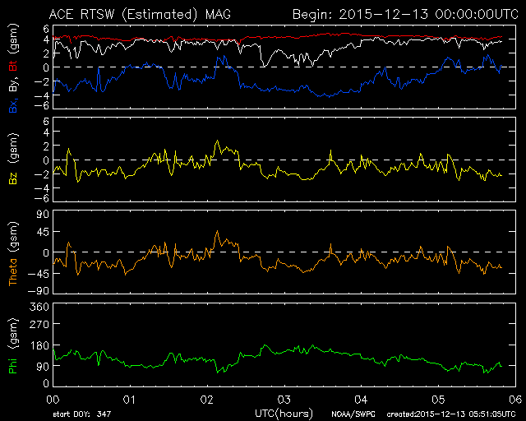Click the '01' hour label on the time axis
526x421 pixels.
click(130, 400)
